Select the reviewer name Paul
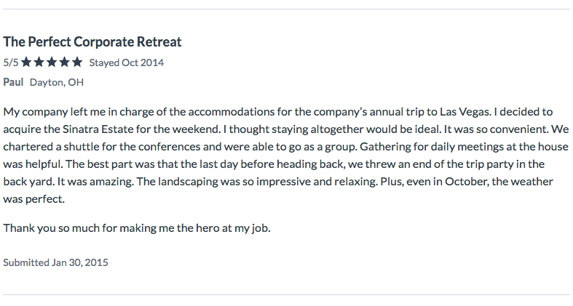 pos(13,82)
